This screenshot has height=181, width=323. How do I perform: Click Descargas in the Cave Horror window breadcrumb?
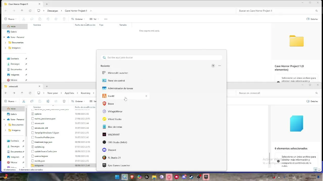(53, 11)
